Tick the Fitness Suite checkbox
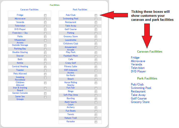 click(96, 67)
